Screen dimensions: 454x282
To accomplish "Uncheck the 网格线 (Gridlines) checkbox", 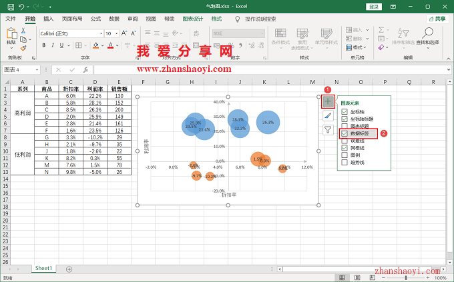I will click(x=345, y=148).
